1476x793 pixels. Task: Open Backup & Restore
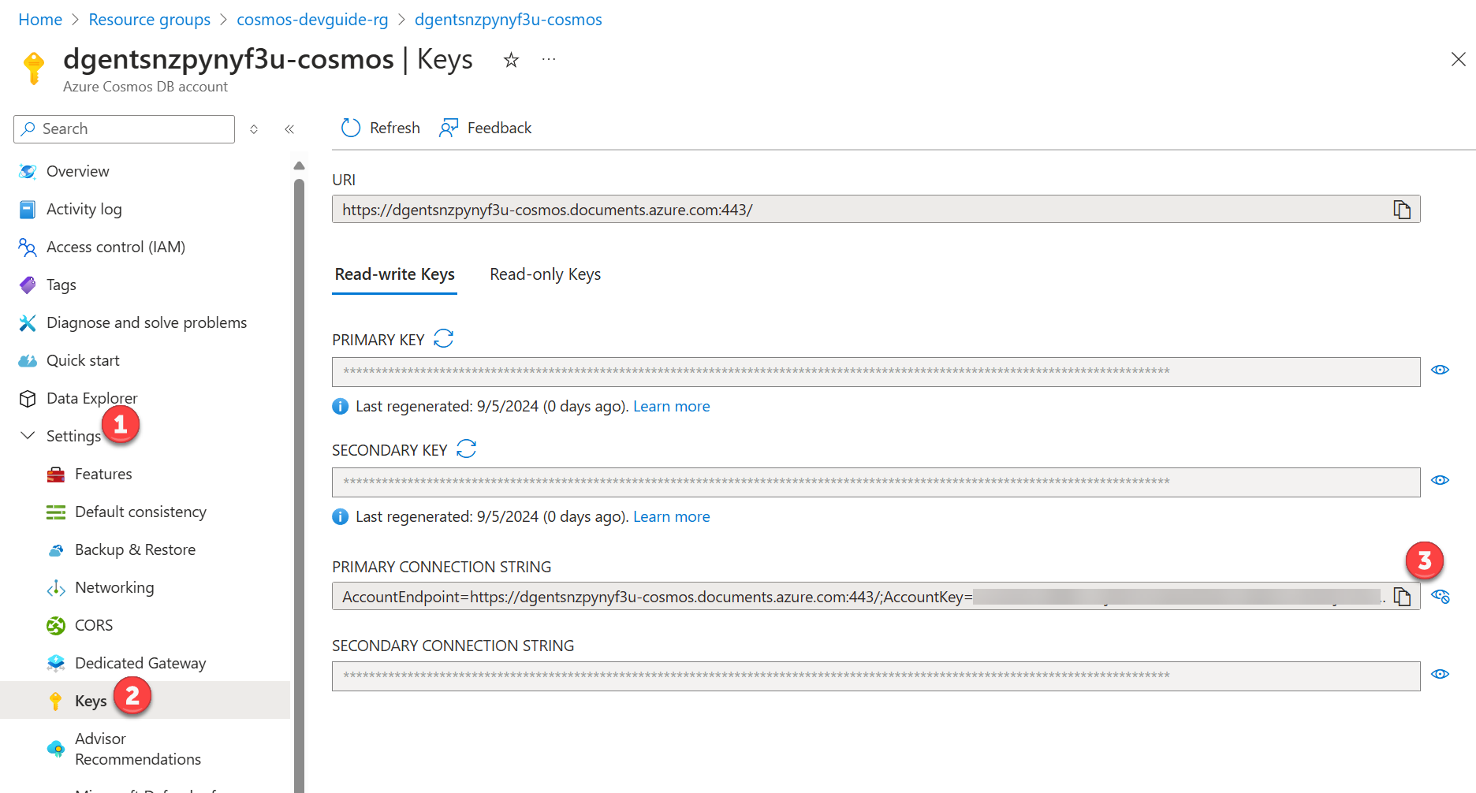135,549
